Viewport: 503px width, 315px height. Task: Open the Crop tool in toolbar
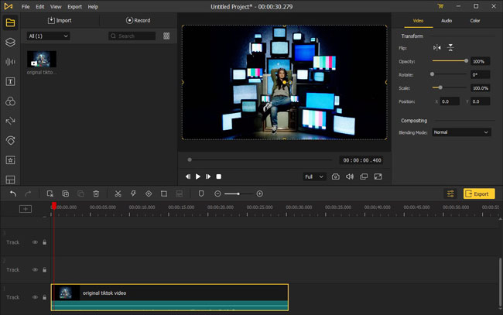coord(164,193)
